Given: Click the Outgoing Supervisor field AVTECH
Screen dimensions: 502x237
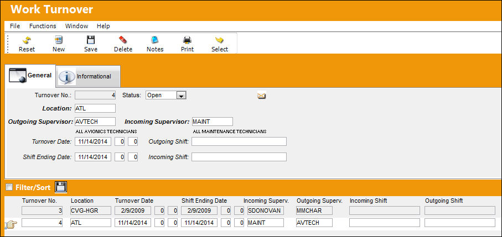Looking at the screenshot, I should point(95,122).
